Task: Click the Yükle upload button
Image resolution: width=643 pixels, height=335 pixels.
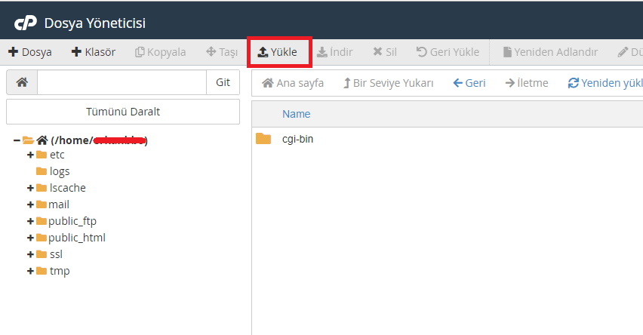Action: coord(278,52)
